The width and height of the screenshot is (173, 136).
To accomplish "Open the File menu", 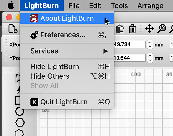I will coord(74,5).
